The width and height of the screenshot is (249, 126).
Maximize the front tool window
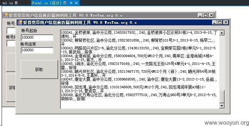click(x=220, y=22)
